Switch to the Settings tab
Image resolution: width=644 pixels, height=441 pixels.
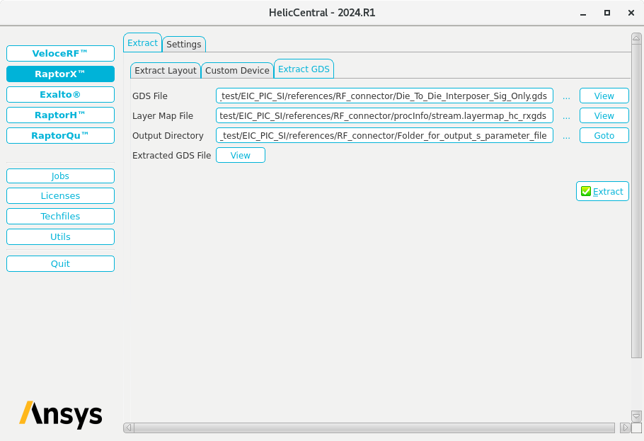coord(184,45)
